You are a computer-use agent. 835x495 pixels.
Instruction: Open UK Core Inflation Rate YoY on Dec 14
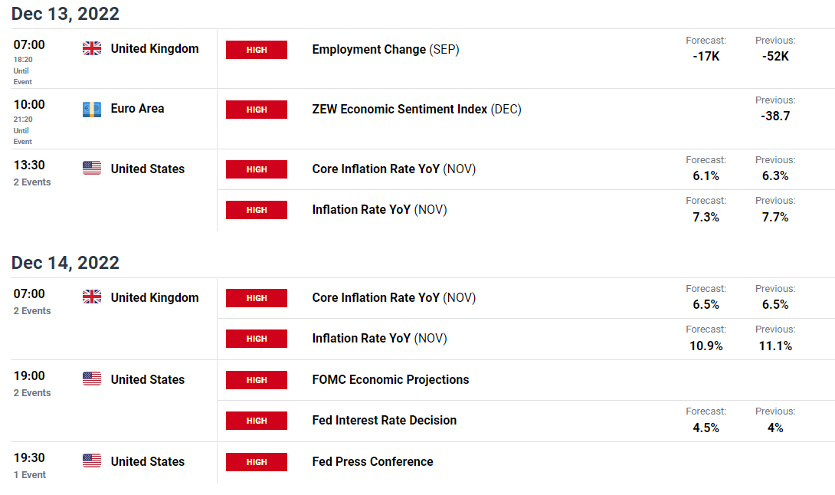click(x=394, y=298)
